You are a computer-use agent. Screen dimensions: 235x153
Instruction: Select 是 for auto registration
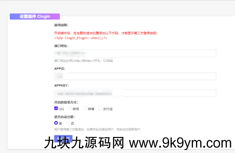[x=56, y=123]
